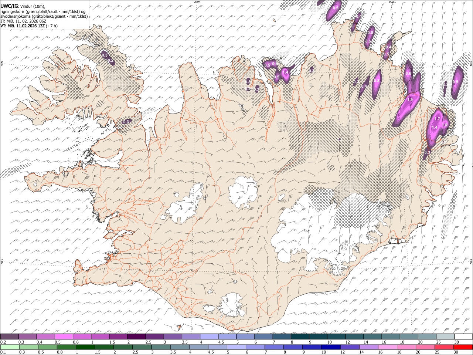The height and width of the screenshot is (355, 473).
Task: Click the 'rigning/skúrir (grænt/blátt/rautt' description line
Action: click(44, 11)
